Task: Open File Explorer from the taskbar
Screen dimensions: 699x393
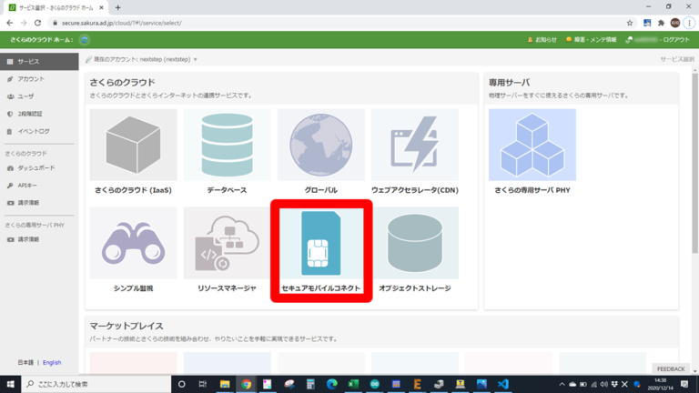Action: [x=225, y=384]
